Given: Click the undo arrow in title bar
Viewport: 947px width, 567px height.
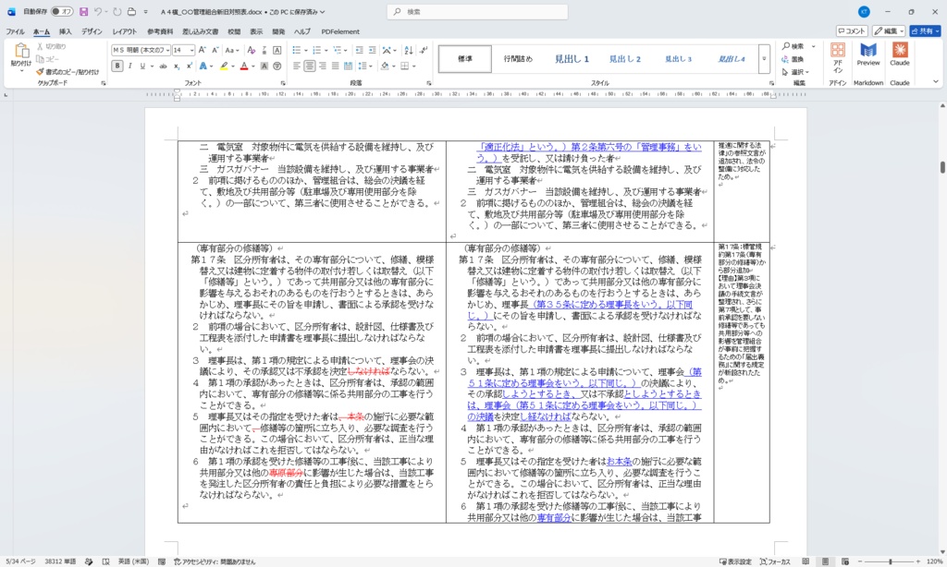Looking at the screenshot, I should coord(98,11).
